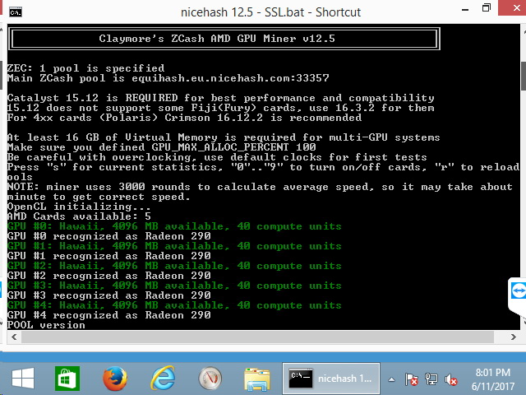Click the 'OpenCL initializing...' line
The height and width of the screenshot is (395, 526).
tap(79, 207)
